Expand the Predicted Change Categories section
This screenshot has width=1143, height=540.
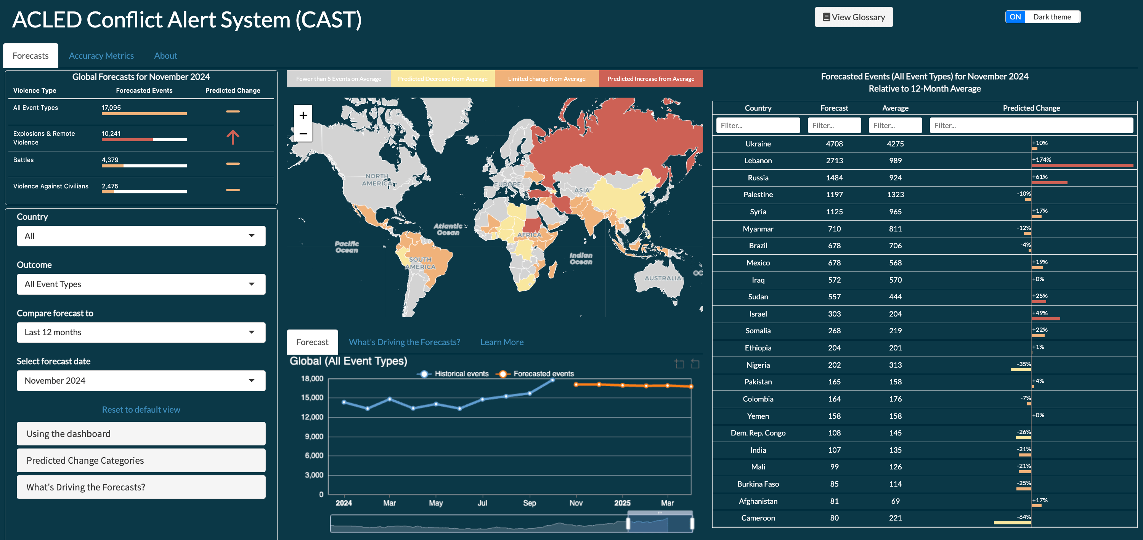141,460
